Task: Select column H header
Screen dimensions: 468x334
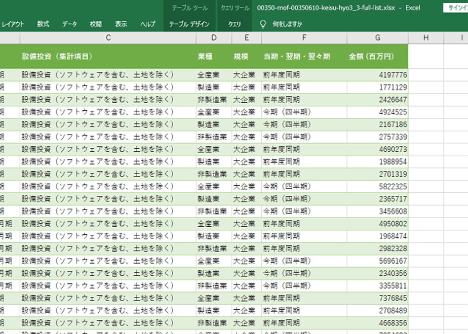Action: 426,37
